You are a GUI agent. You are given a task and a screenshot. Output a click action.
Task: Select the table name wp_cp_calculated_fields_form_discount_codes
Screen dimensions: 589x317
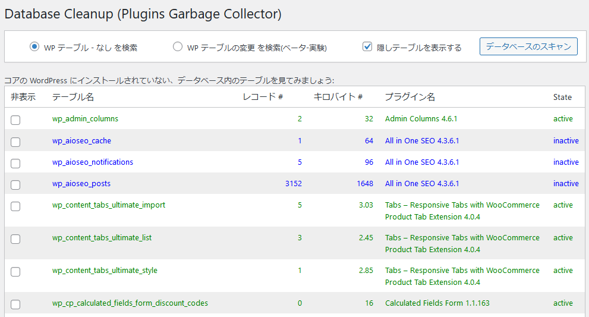click(130, 303)
